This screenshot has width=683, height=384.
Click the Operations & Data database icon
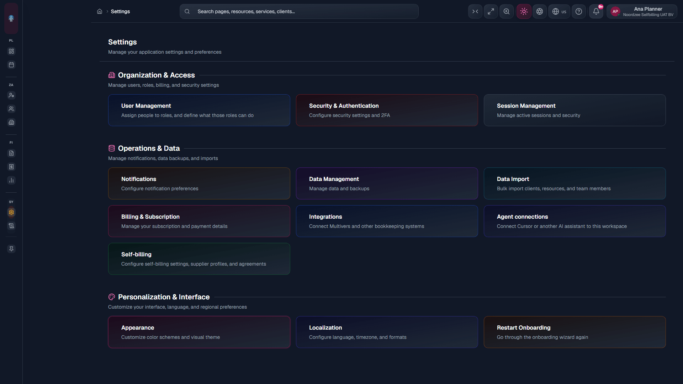pos(112,148)
